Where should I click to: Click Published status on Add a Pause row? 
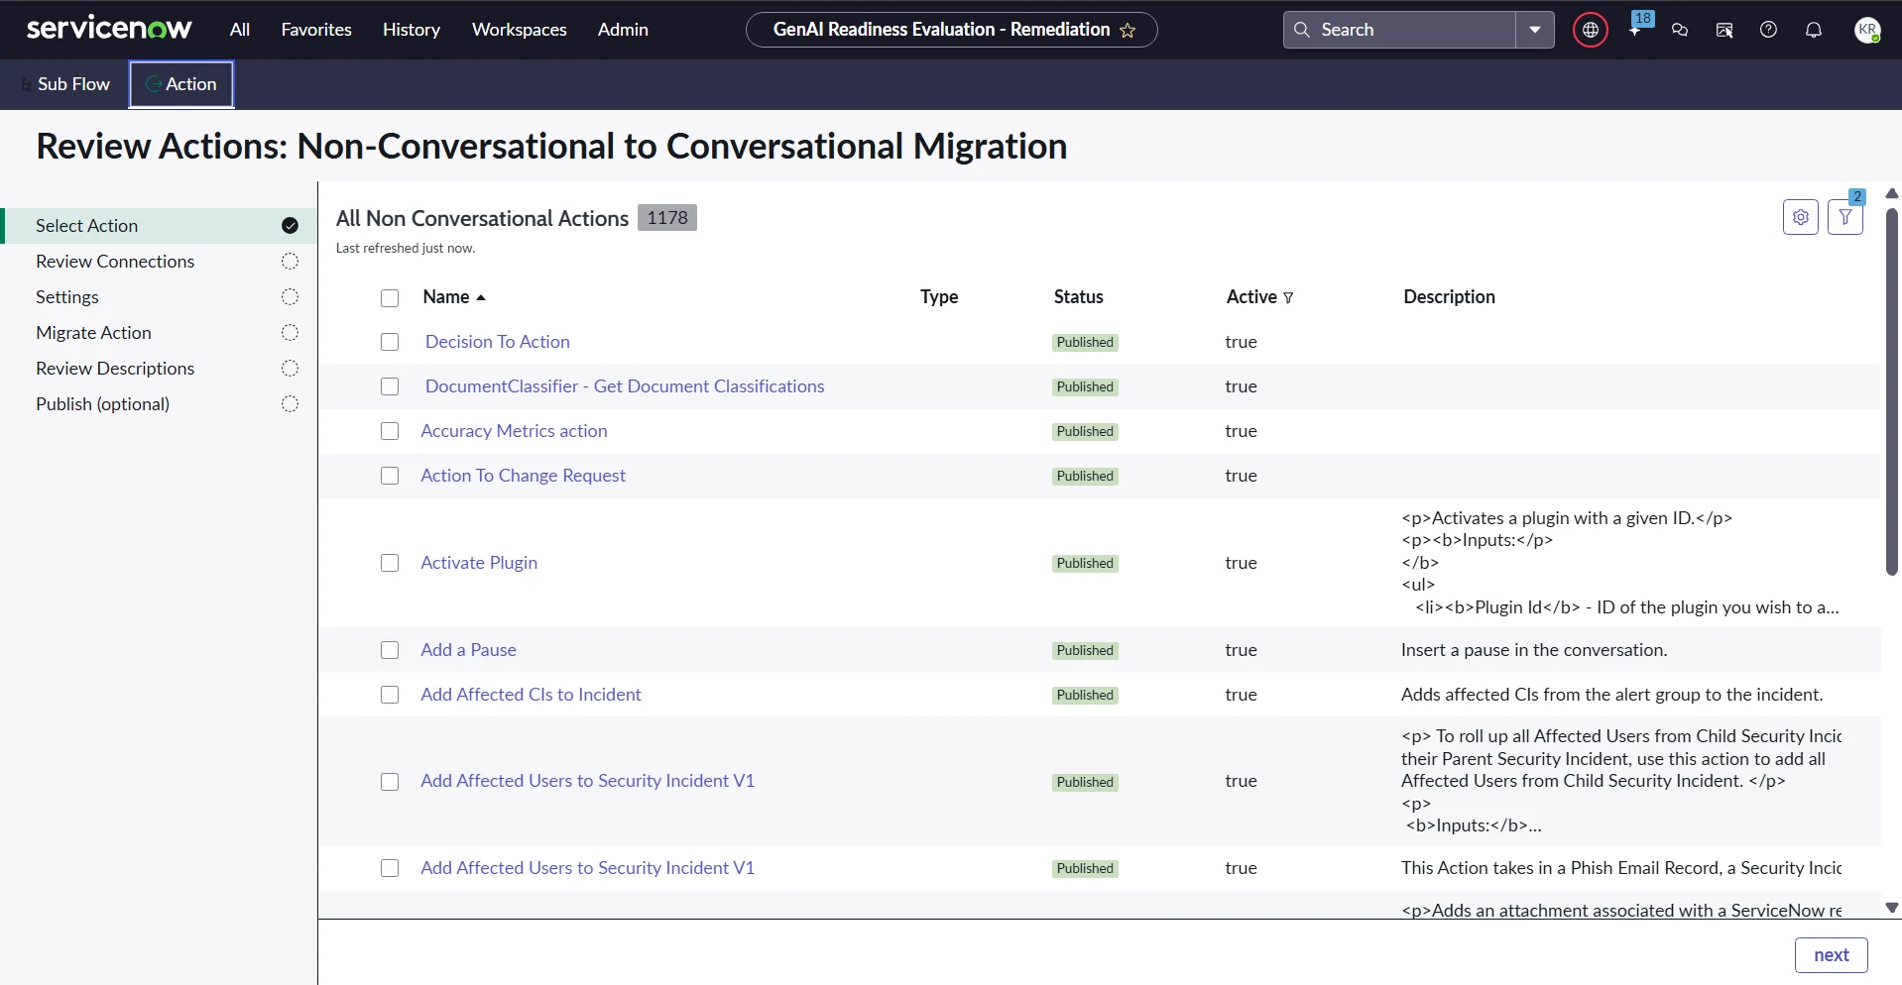click(x=1085, y=651)
